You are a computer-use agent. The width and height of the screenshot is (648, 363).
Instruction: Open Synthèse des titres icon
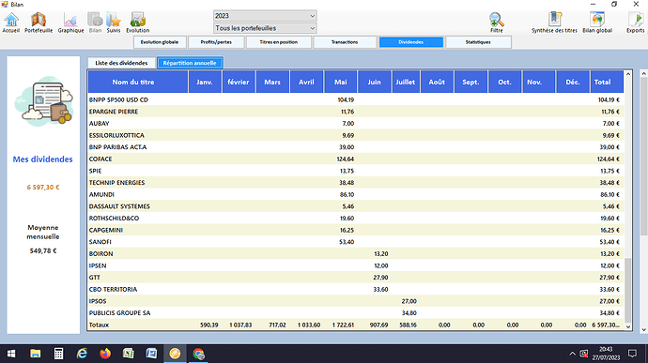(x=554, y=23)
